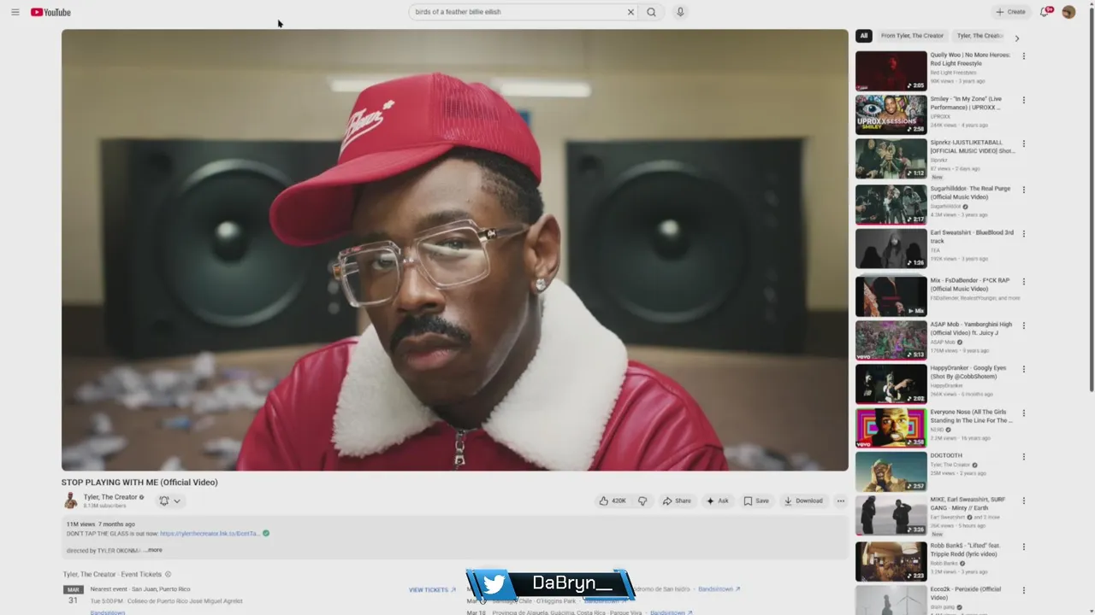Open the account avatar menu
This screenshot has height=615, width=1095.
(1068, 12)
